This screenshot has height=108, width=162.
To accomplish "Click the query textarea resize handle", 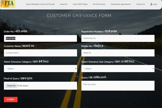I will pyautogui.click(x=153, y=89).
